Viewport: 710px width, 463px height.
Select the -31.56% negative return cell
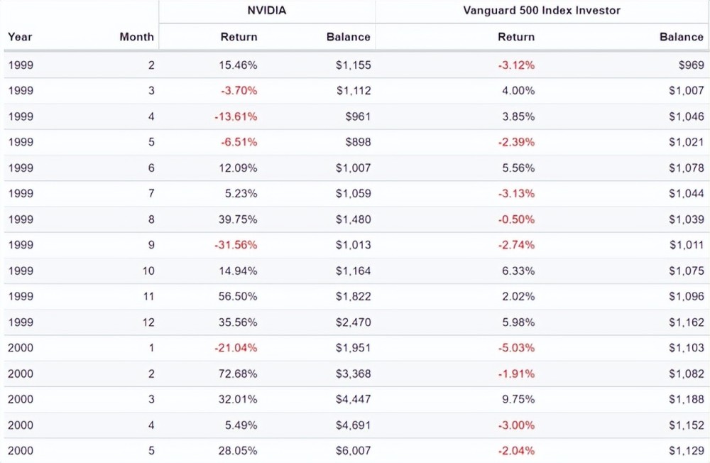tap(236, 245)
